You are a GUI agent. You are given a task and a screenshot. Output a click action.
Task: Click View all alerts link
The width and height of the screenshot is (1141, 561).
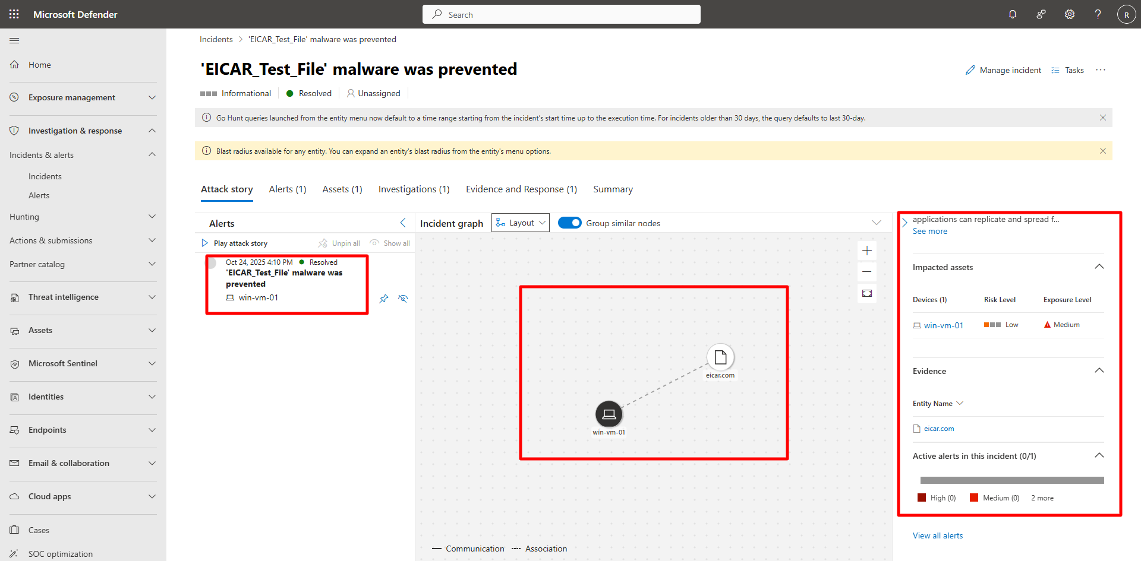pyautogui.click(x=938, y=535)
